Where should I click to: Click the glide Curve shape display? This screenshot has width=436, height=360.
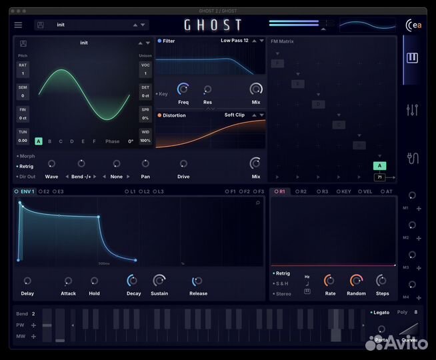pos(409,329)
